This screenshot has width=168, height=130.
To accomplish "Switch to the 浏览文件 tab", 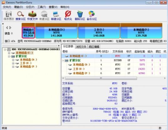I will pos(81,47).
